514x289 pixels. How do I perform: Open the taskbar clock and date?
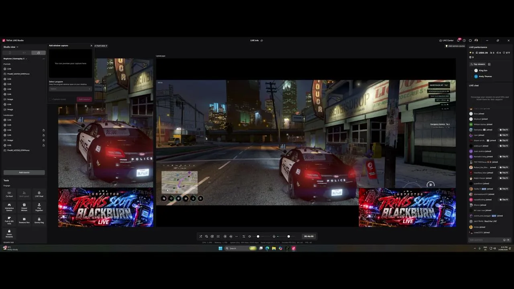[503, 248]
